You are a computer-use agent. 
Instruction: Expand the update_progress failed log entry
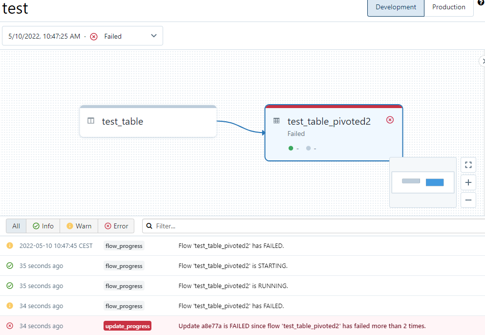[302, 326]
